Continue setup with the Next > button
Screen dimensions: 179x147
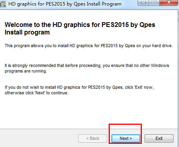[126, 138]
